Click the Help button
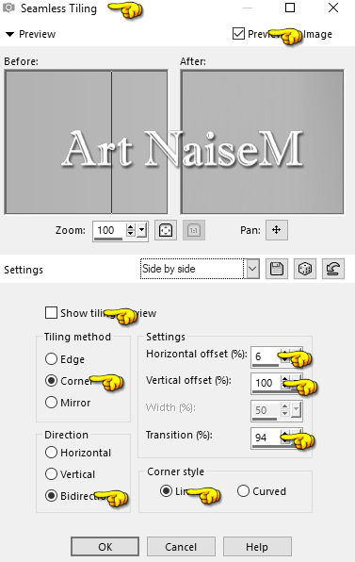355x562 pixels. 257,547
